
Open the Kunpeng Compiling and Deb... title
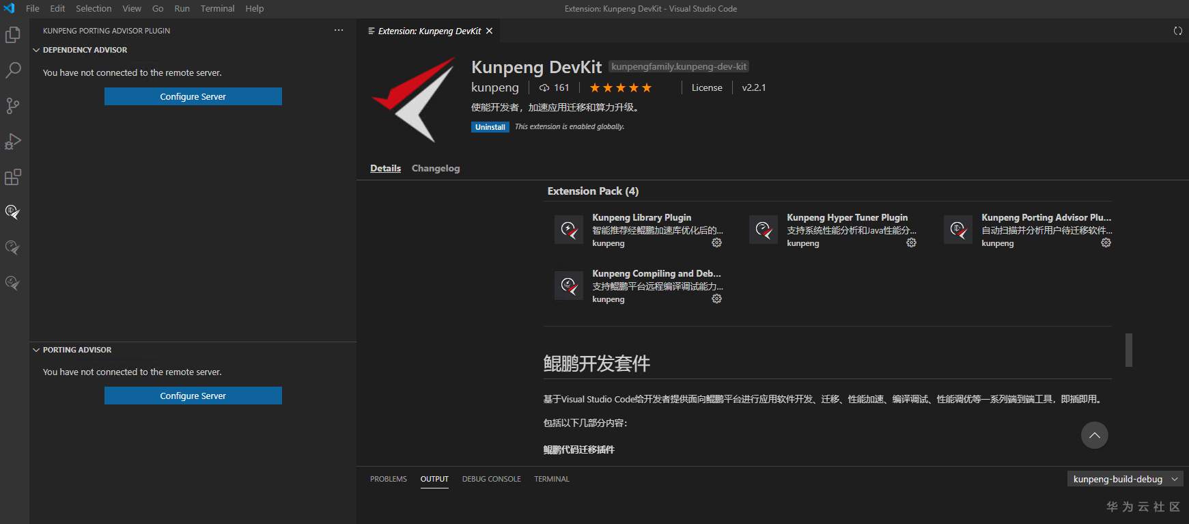click(x=656, y=273)
